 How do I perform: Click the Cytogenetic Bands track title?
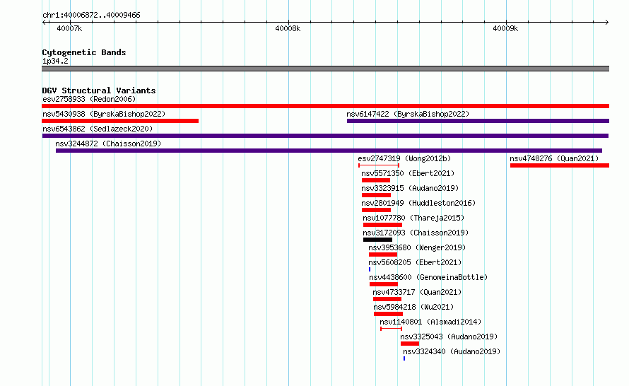(84, 52)
